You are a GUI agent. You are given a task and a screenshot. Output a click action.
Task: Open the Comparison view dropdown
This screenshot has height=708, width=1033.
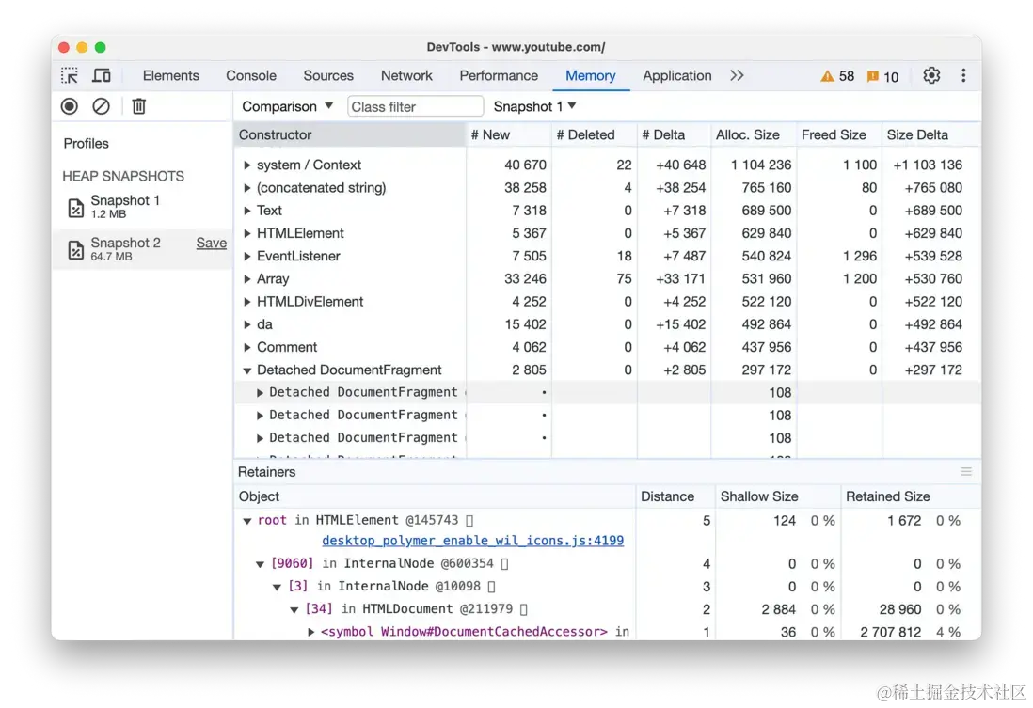click(x=287, y=106)
